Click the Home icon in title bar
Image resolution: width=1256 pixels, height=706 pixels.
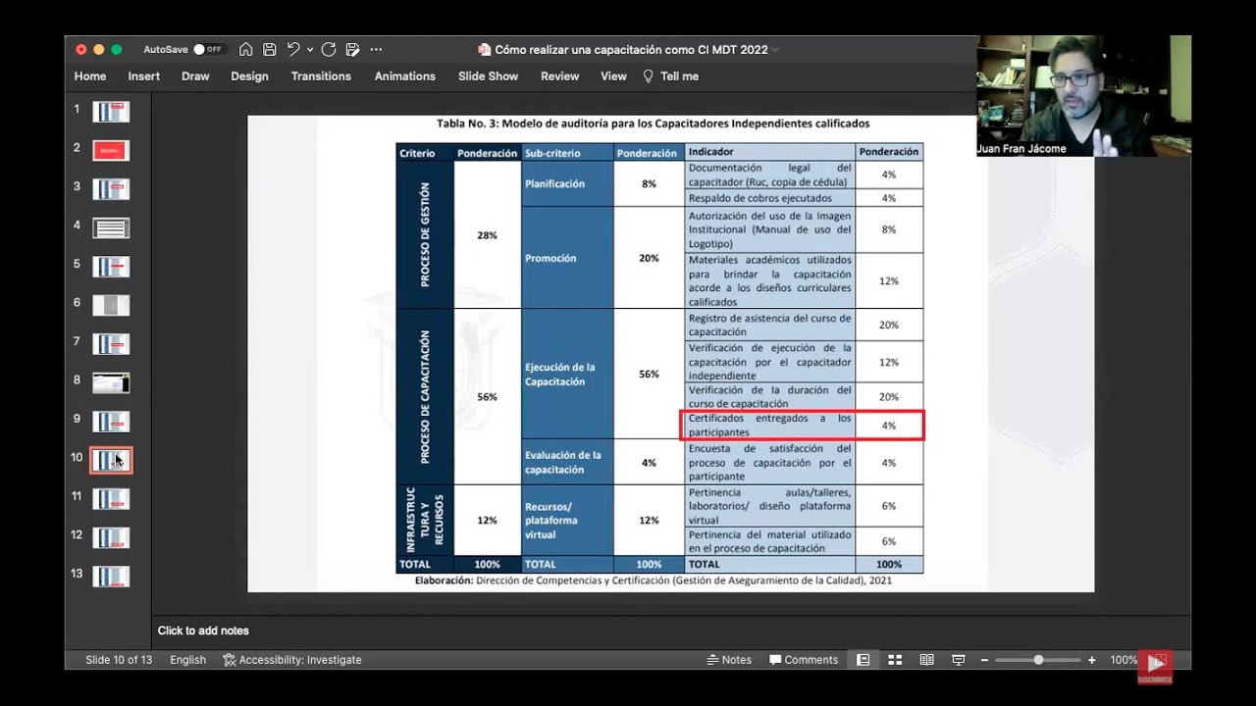[246, 49]
